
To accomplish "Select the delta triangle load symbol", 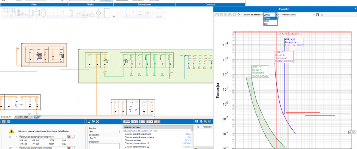I will (x=91, y=13).
